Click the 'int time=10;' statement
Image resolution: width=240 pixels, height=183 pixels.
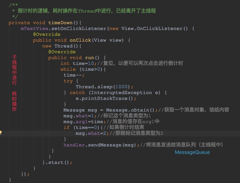(79, 63)
